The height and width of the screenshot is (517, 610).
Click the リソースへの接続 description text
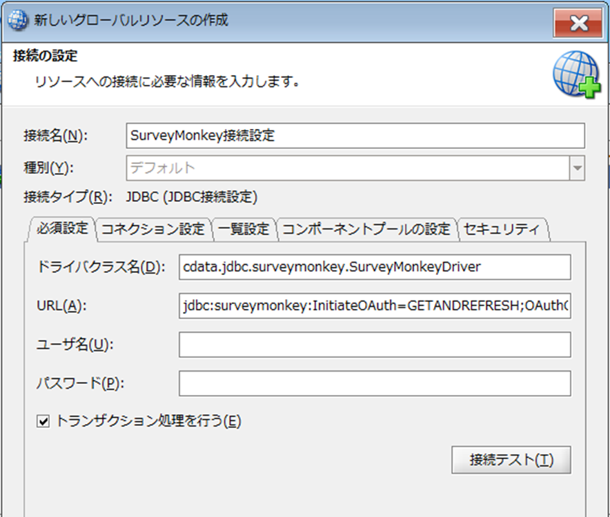click(x=167, y=81)
